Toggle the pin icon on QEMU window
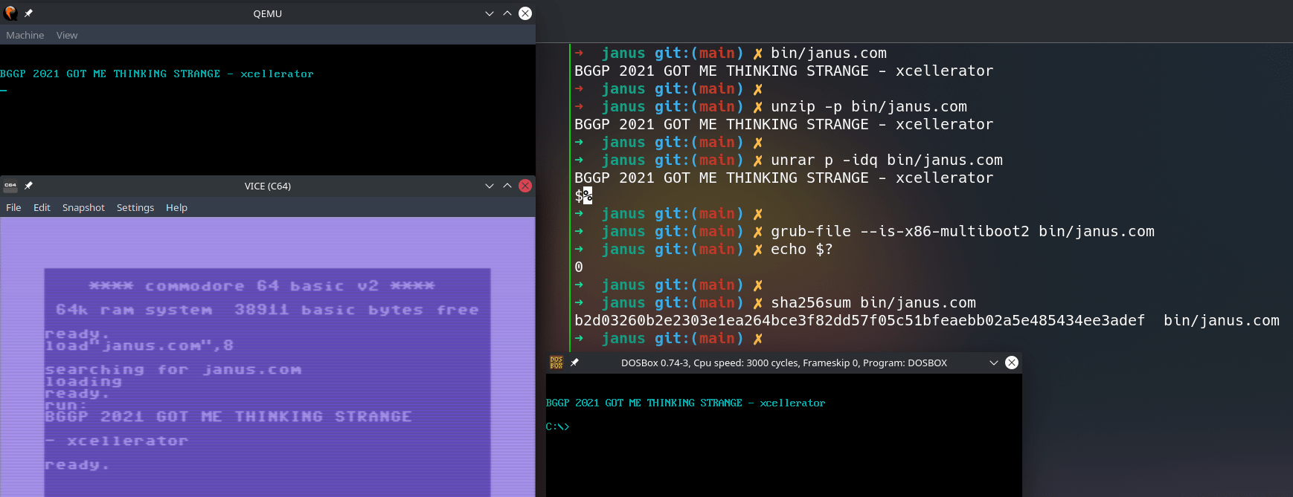The width and height of the screenshot is (1293, 497). click(28, 13)
